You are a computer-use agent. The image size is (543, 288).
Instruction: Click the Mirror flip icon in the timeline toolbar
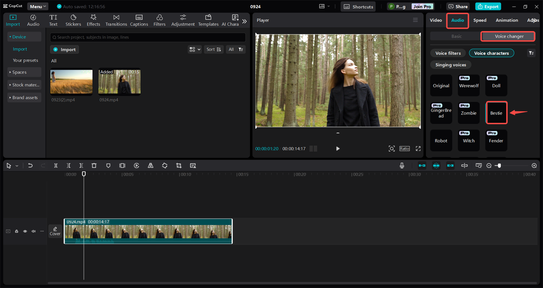coord(151,166)
